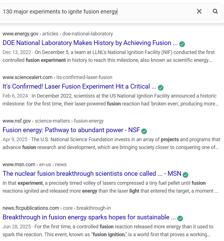
Task: Click the Dec 13, 2022 energy.gov snippet
Action: coord(108,56)
